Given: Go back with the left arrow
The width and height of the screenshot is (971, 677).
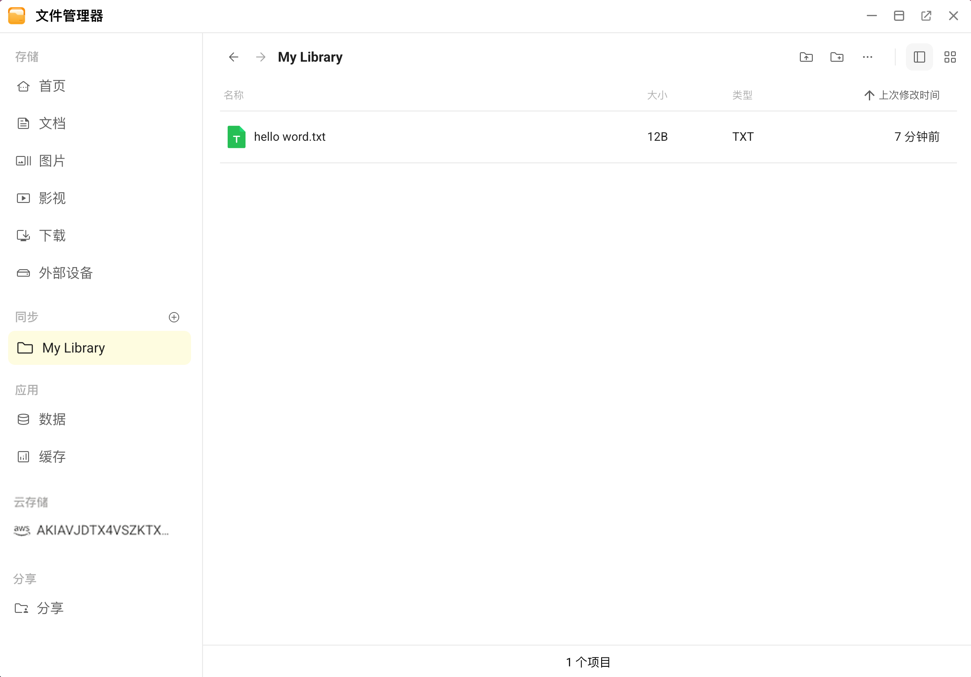Looking at the screenshot, I should (234, 57).
